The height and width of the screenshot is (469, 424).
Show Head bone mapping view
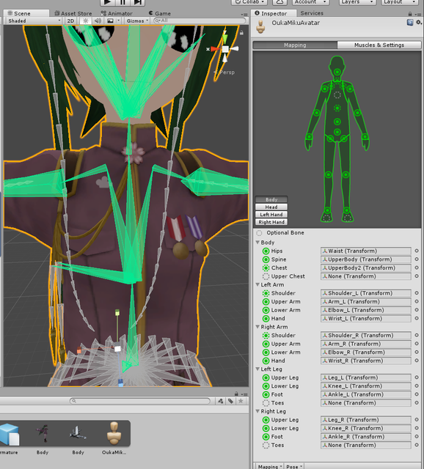(271, 207)
